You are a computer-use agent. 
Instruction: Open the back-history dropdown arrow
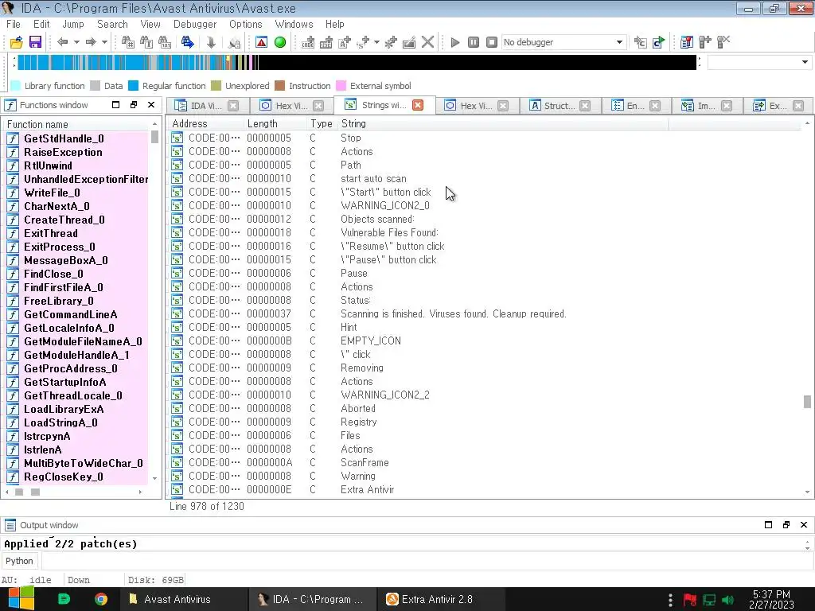tap(76, 42)
